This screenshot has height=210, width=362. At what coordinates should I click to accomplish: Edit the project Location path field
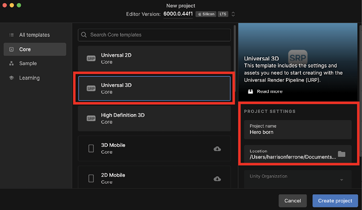click(292, 157)
